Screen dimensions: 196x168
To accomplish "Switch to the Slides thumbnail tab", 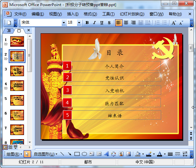I will [x=19, y=31].
